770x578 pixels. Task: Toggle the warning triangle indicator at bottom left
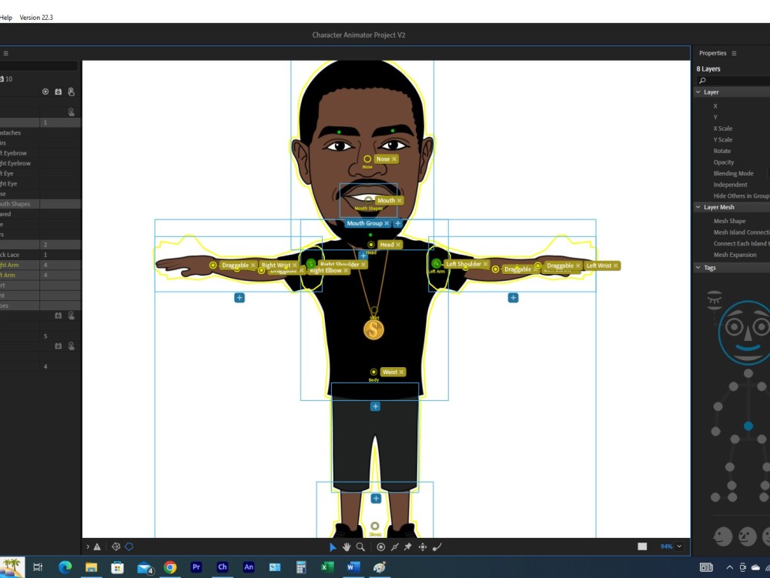[98, 546]
